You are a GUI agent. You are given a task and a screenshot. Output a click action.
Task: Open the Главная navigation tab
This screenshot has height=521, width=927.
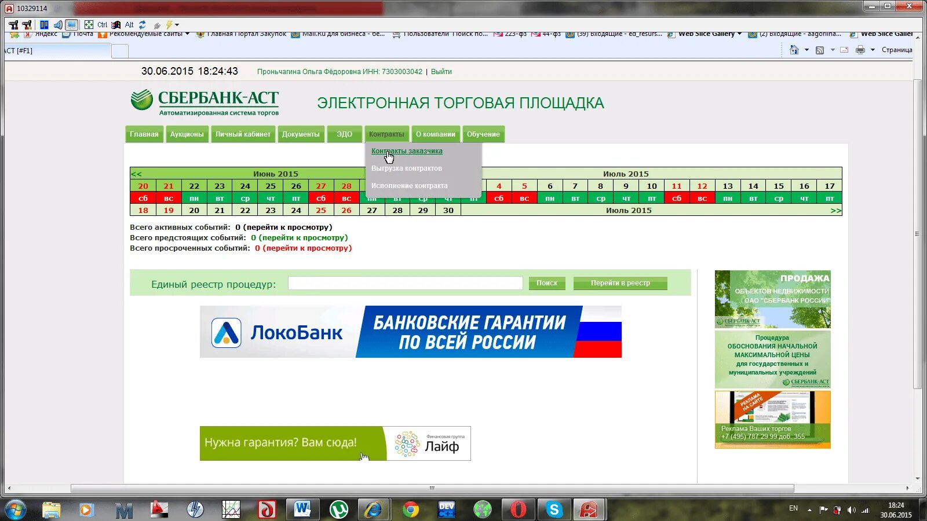pyautogui.click(x=144, y=134)
